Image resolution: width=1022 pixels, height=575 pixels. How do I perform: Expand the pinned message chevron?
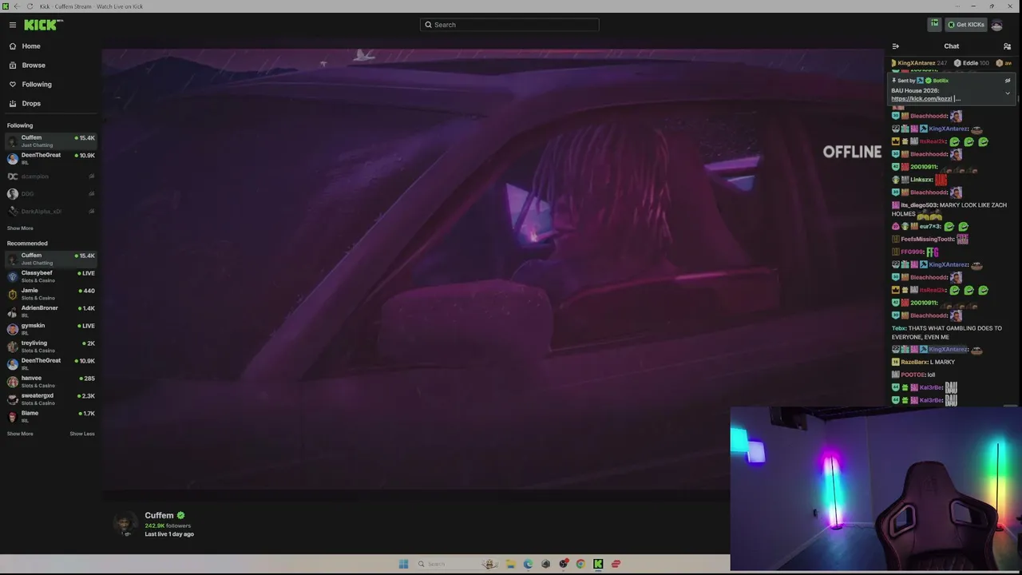click(1008, 93)
